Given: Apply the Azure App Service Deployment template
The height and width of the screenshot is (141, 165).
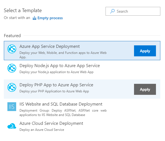Looking at the screenshot, I should (x=145, y=51).
